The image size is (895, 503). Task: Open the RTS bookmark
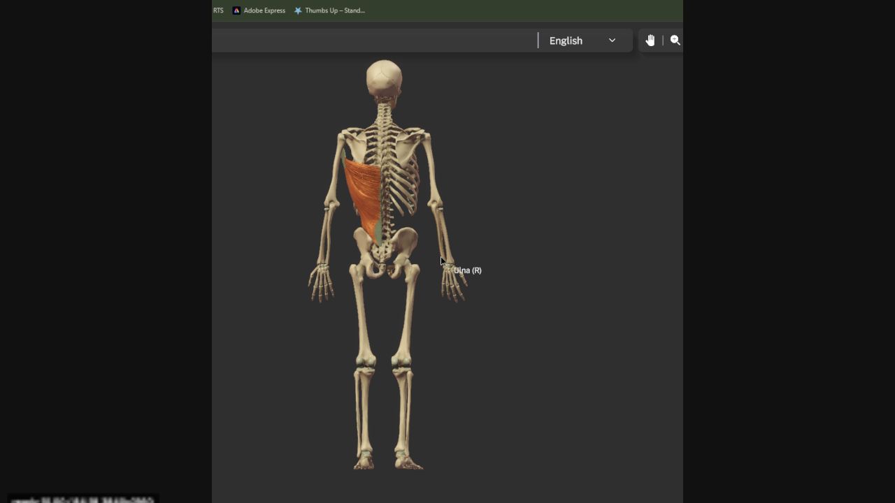(x=218, y=10)
